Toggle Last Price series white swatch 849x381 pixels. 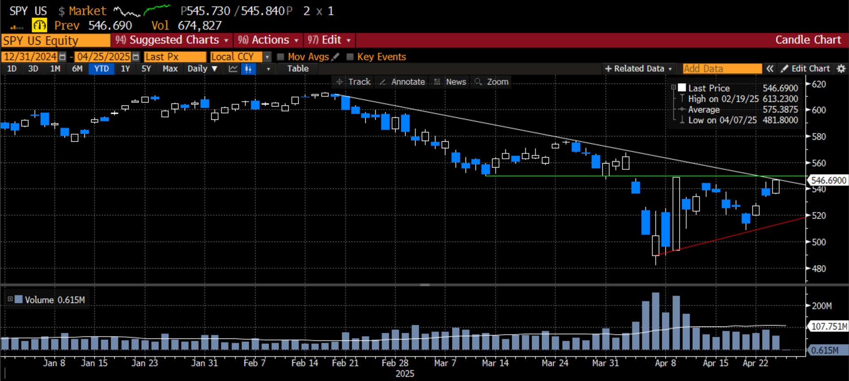pyautogui.click(x=682, y=88)
